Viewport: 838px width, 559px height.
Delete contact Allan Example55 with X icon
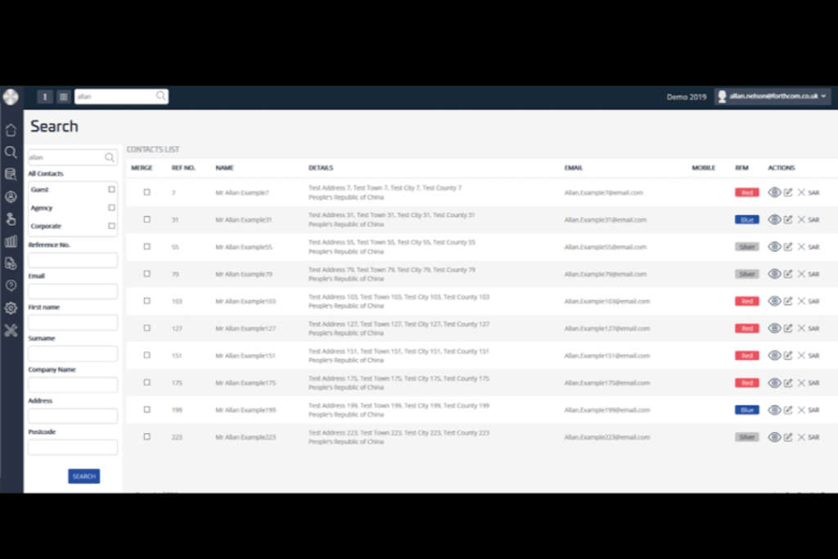[x=801, y=246]
